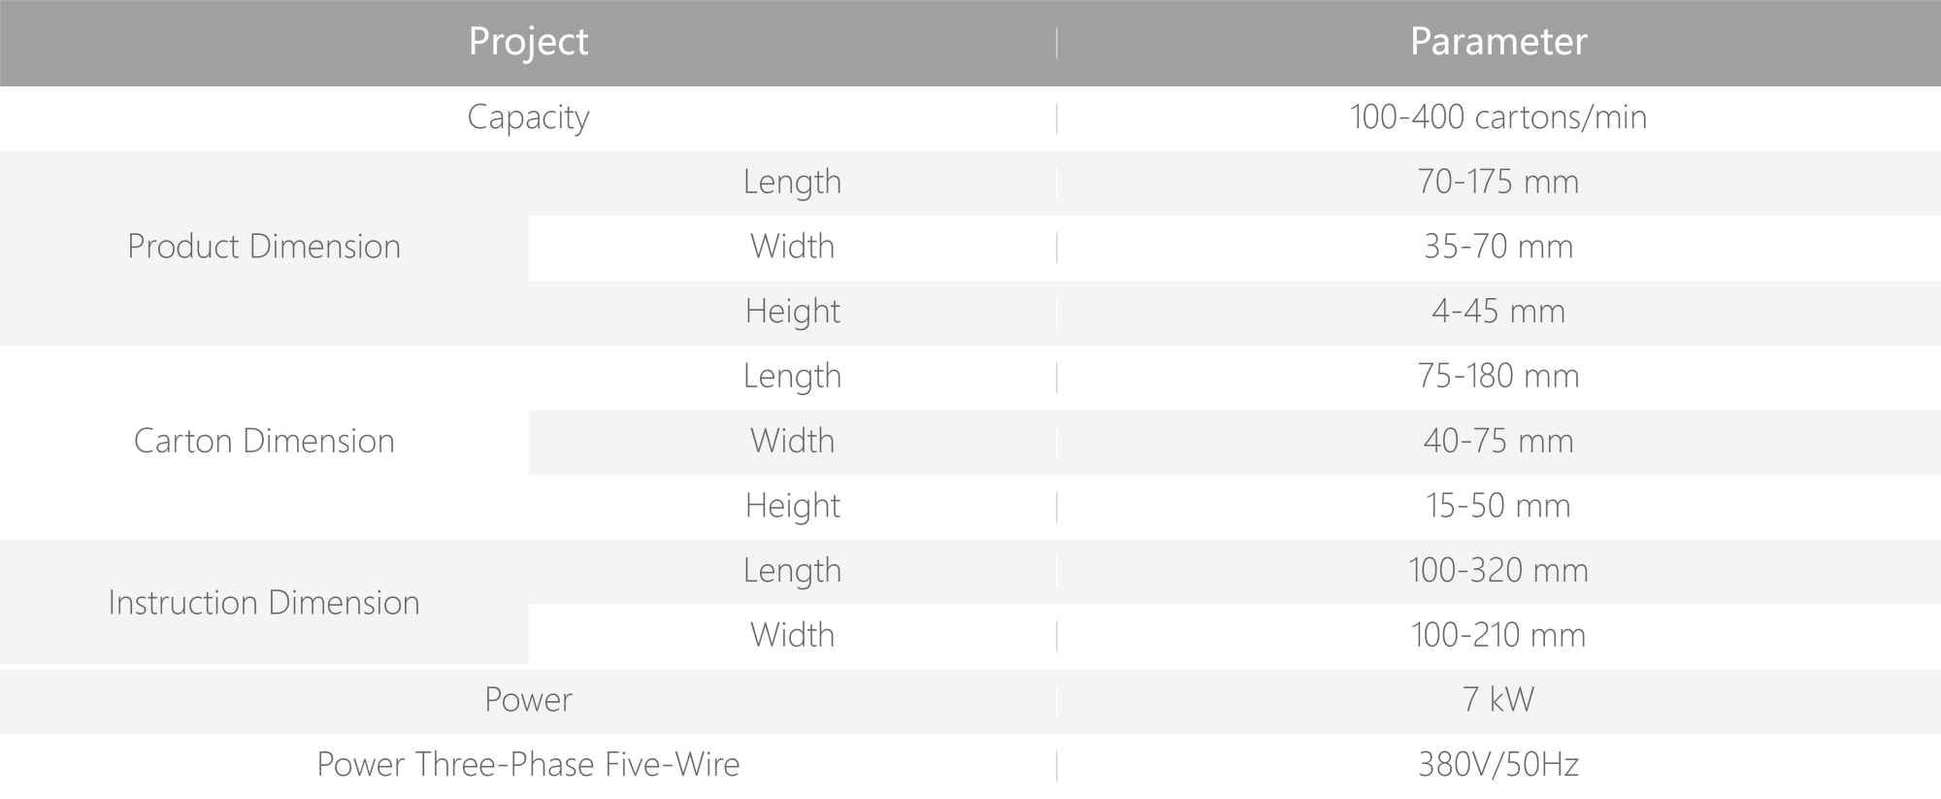The height and width of the screenshot is (799, 1941).
Task: Select the 35-70 mm width value
Action: [x=1498, y=247]
